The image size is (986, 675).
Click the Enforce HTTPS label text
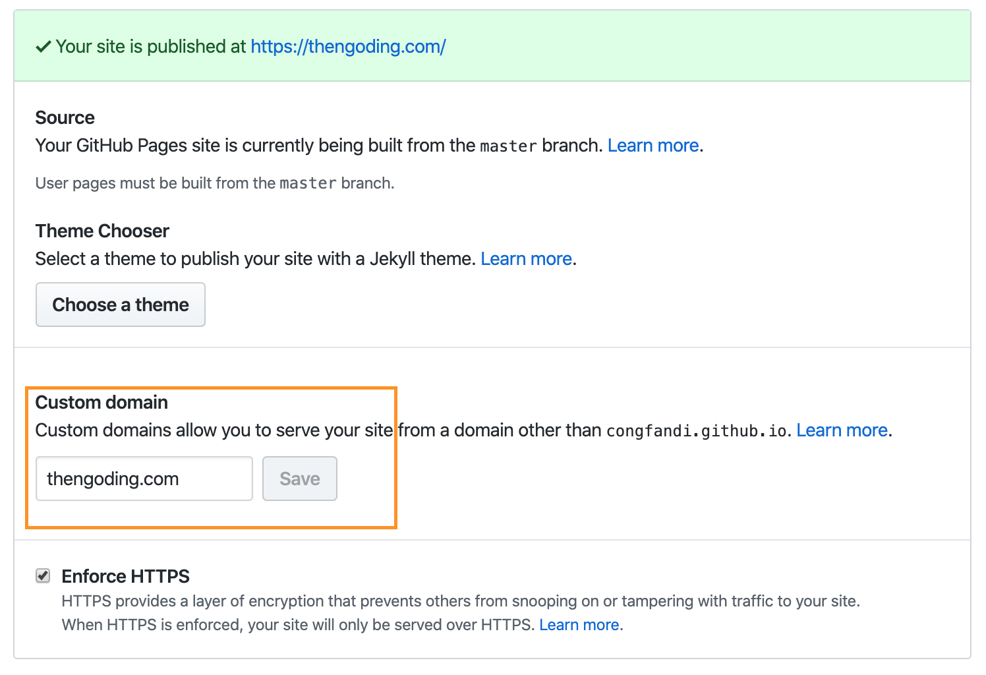click(125, 577)
